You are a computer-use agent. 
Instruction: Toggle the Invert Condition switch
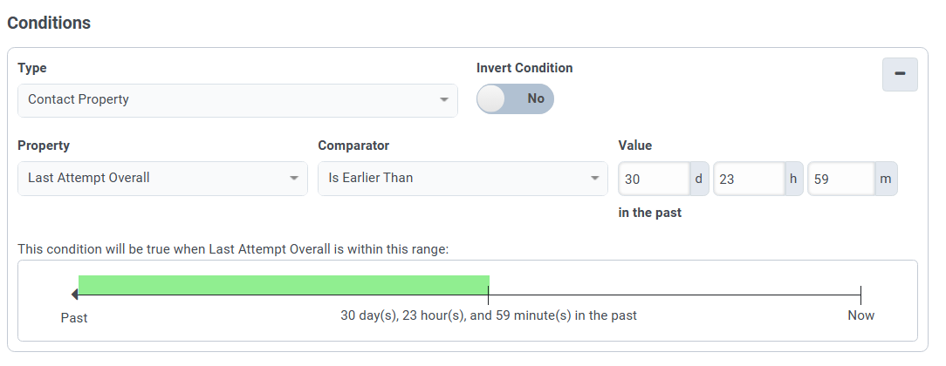pos(515,98)
